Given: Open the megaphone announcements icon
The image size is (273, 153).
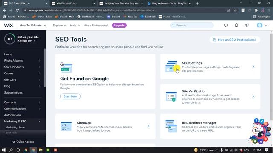Looking at the screenshot, I should point(247,25).
